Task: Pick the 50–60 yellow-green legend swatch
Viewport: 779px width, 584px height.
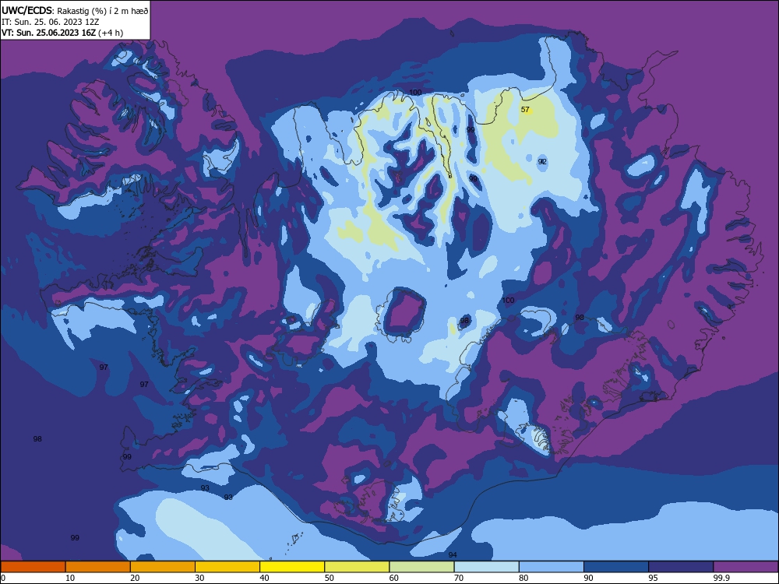Action: tap(357, 567)
